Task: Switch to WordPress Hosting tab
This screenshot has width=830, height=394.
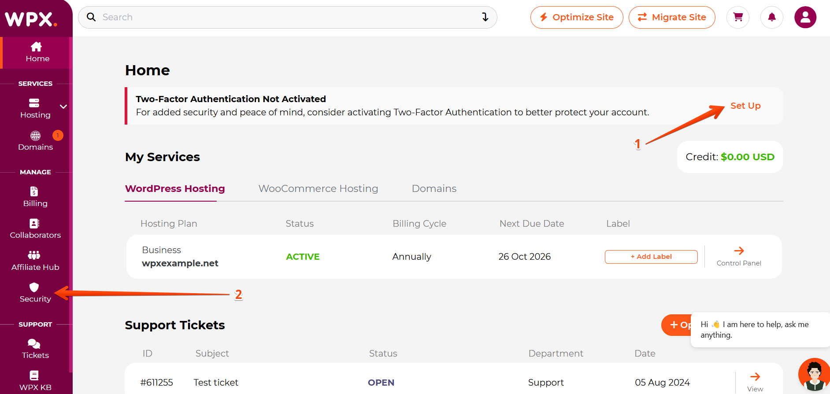Action: 175,188
